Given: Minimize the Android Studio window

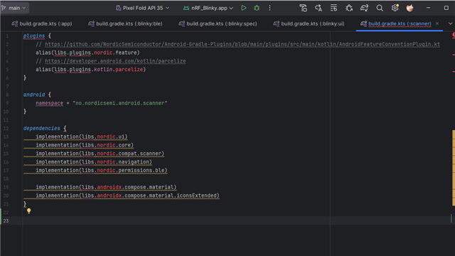Looking at the screenshot, I should coord(428,8).
